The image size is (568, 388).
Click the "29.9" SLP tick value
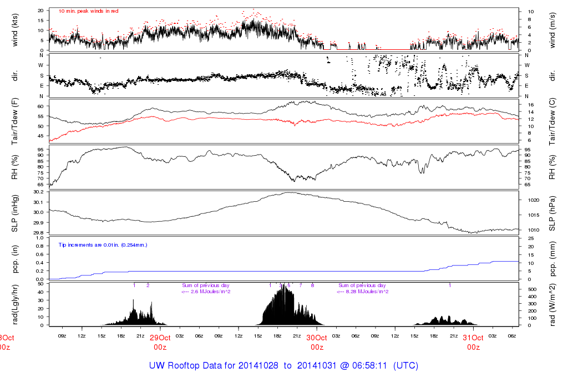click(x=38, y=223)
